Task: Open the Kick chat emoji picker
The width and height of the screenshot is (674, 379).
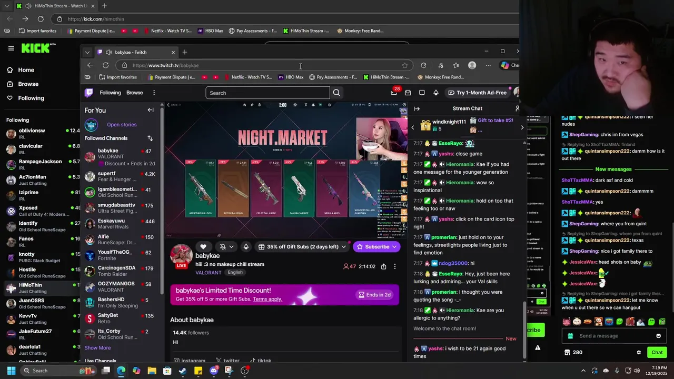Action: click(x=658, y=336)
